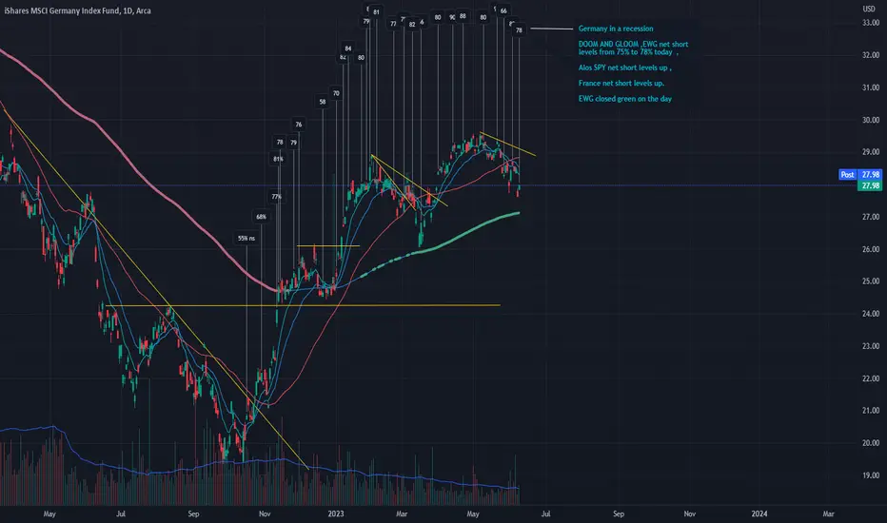Image resolution: width=887 pixels, height=523 pixels.
Task: Click the blue Post price label
Action: point(859,175)
